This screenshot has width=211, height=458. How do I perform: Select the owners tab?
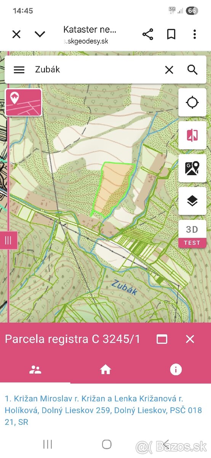pyautogui.click(x=35, y=369)
